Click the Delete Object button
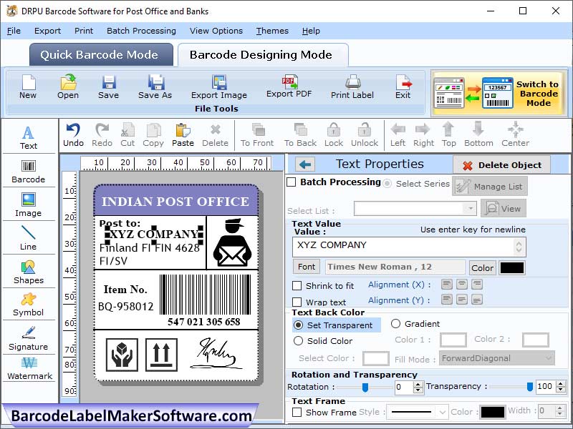 coord(502,165)
